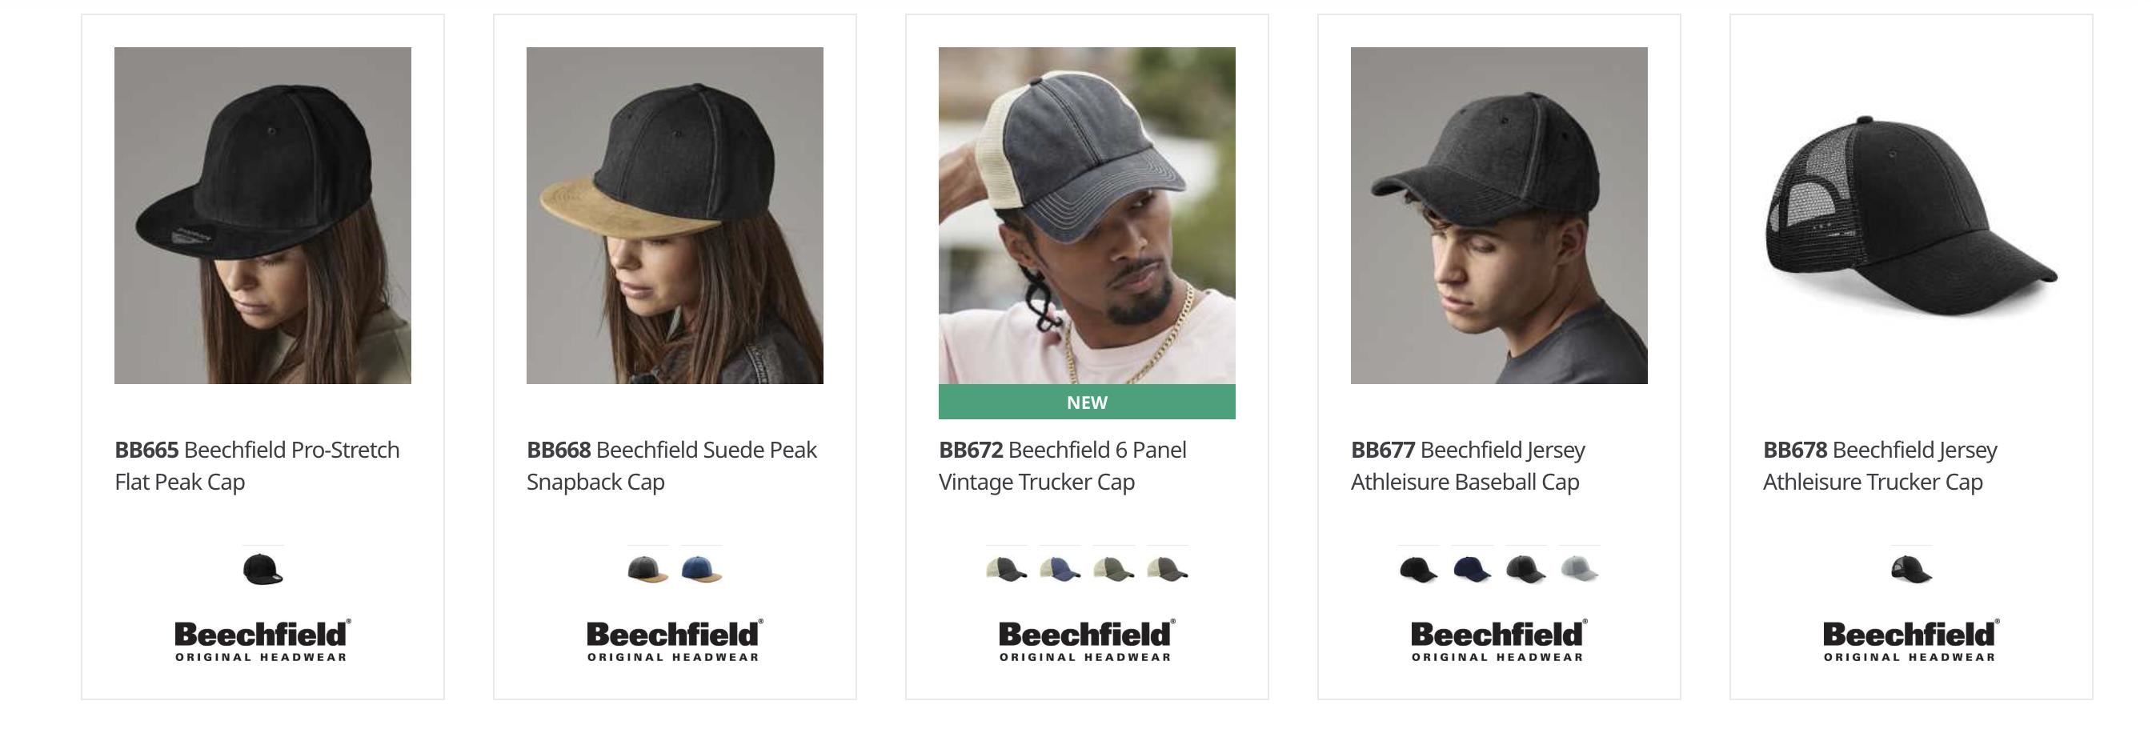Open the BB672 6 Panel Vintage Trucker title
Screen dimensions: 2156x745
tap(1062, 466)
